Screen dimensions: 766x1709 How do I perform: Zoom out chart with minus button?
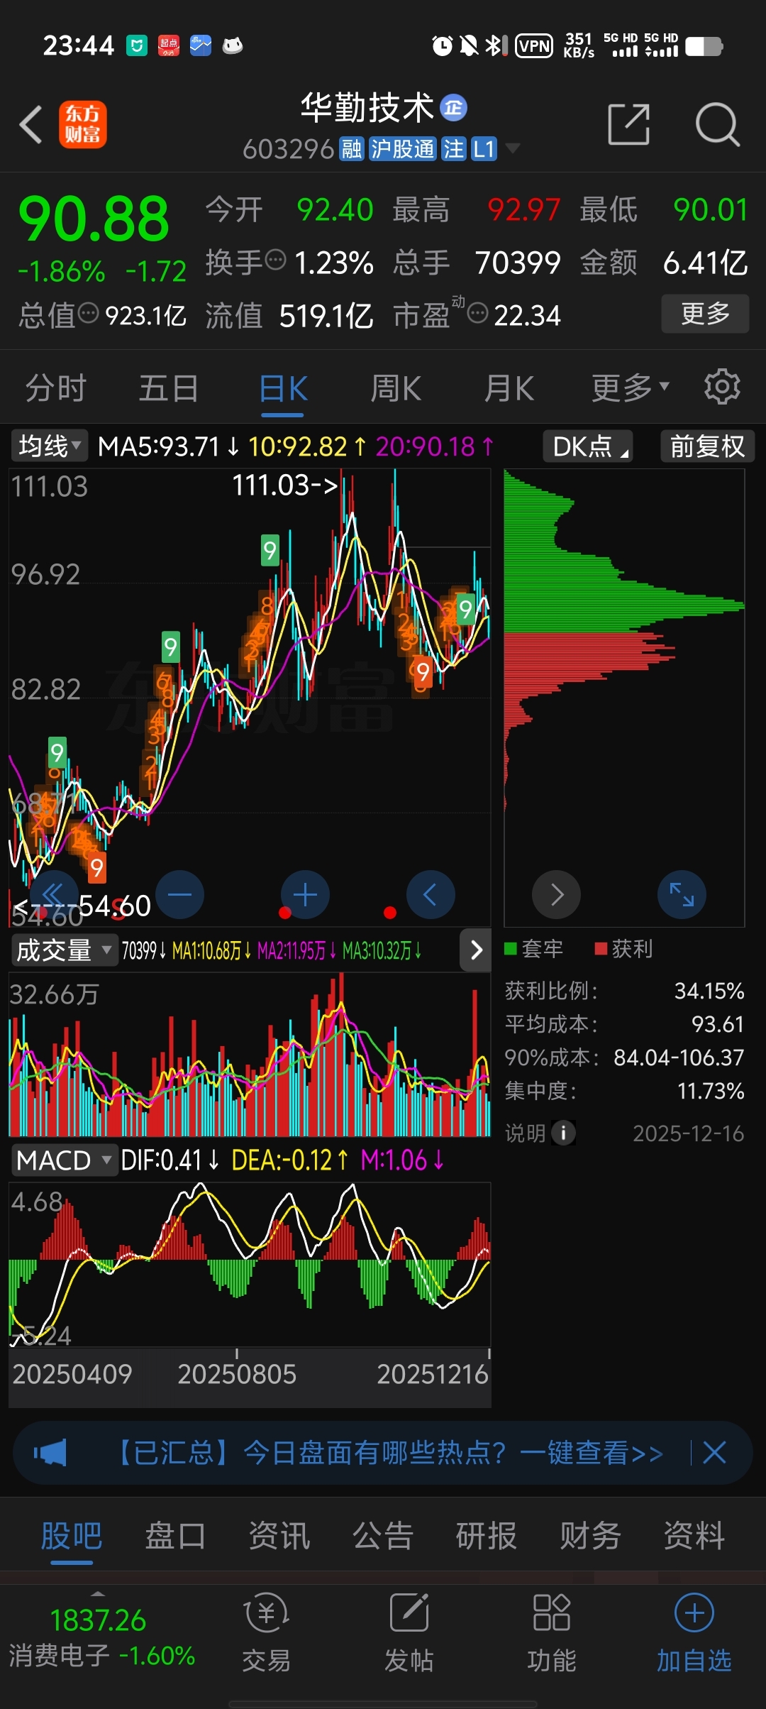[x=179, y=894]
